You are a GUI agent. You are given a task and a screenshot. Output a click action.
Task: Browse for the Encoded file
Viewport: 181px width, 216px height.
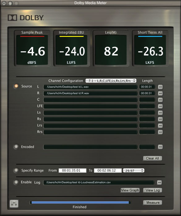point(160,147)
